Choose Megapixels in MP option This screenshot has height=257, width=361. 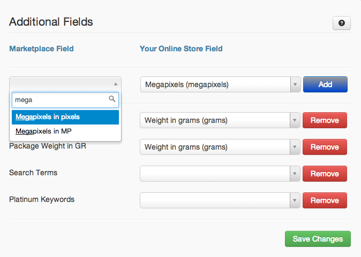[65, 131]
